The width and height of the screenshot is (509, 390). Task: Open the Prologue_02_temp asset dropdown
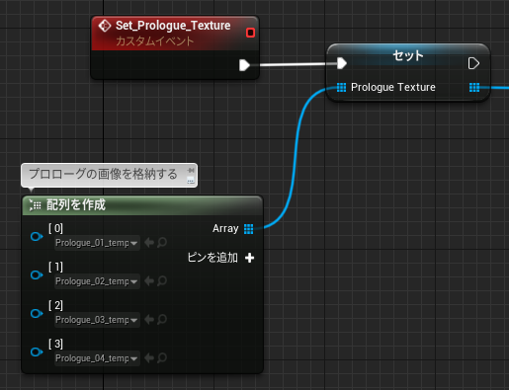tap(97, 281)
